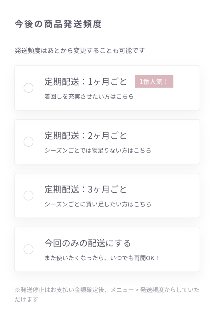Choose the monthly delivery option card
The image size is (215, 322).
(107, 88)
